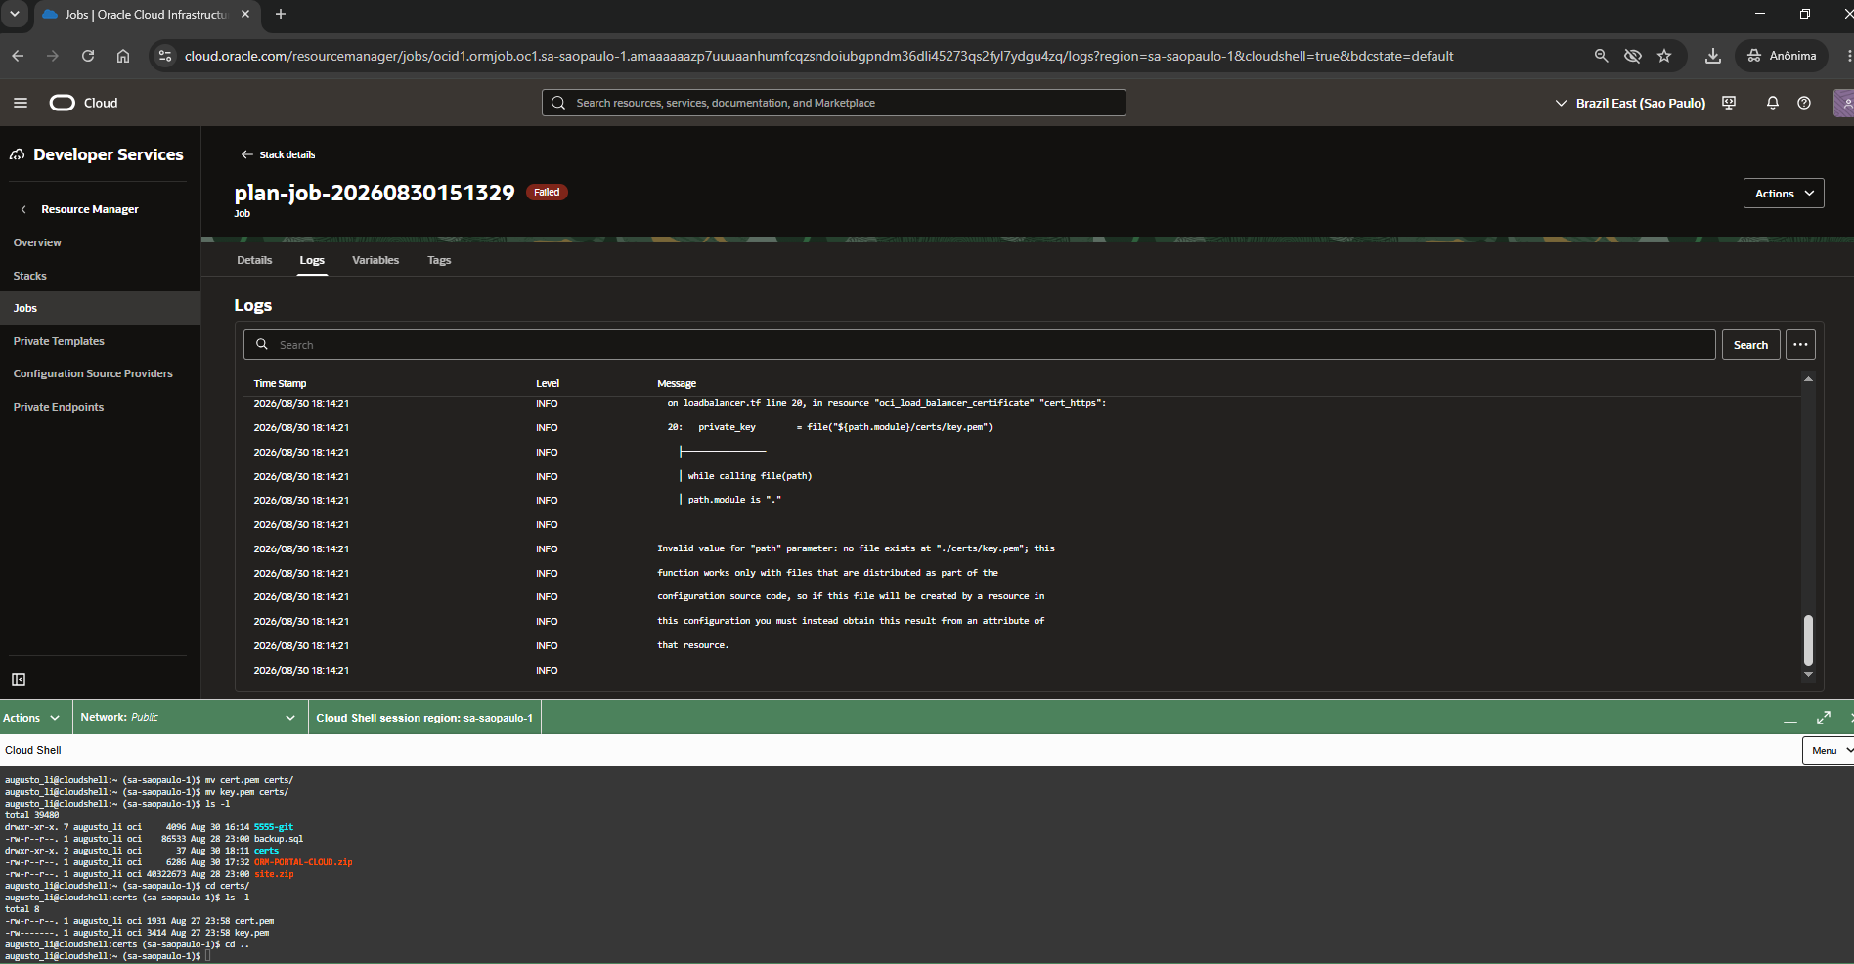This screenshot has height=964, width=1854.
Task: Click the tracking protection eye icon
Action: pos(1633,56)
